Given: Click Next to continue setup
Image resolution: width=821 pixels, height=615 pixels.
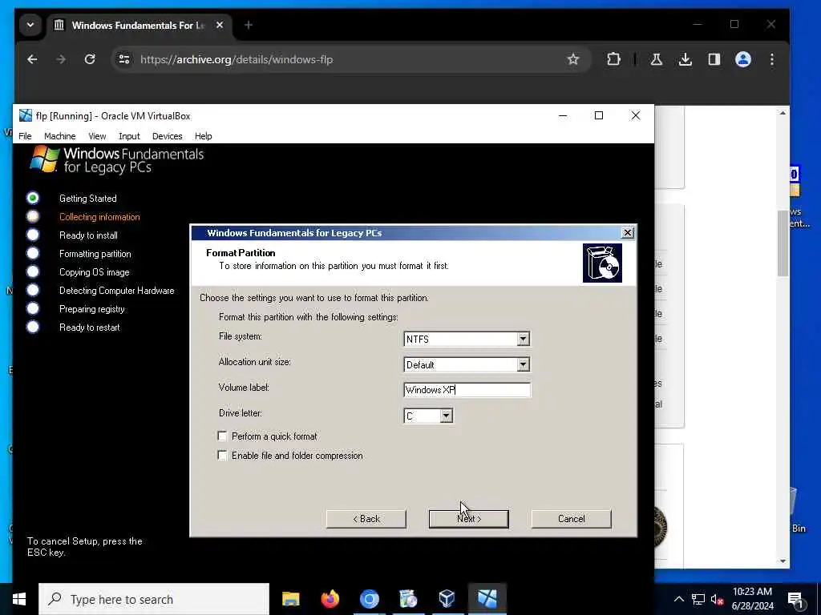Looking at the screenshot, I should tap(468, 519).
